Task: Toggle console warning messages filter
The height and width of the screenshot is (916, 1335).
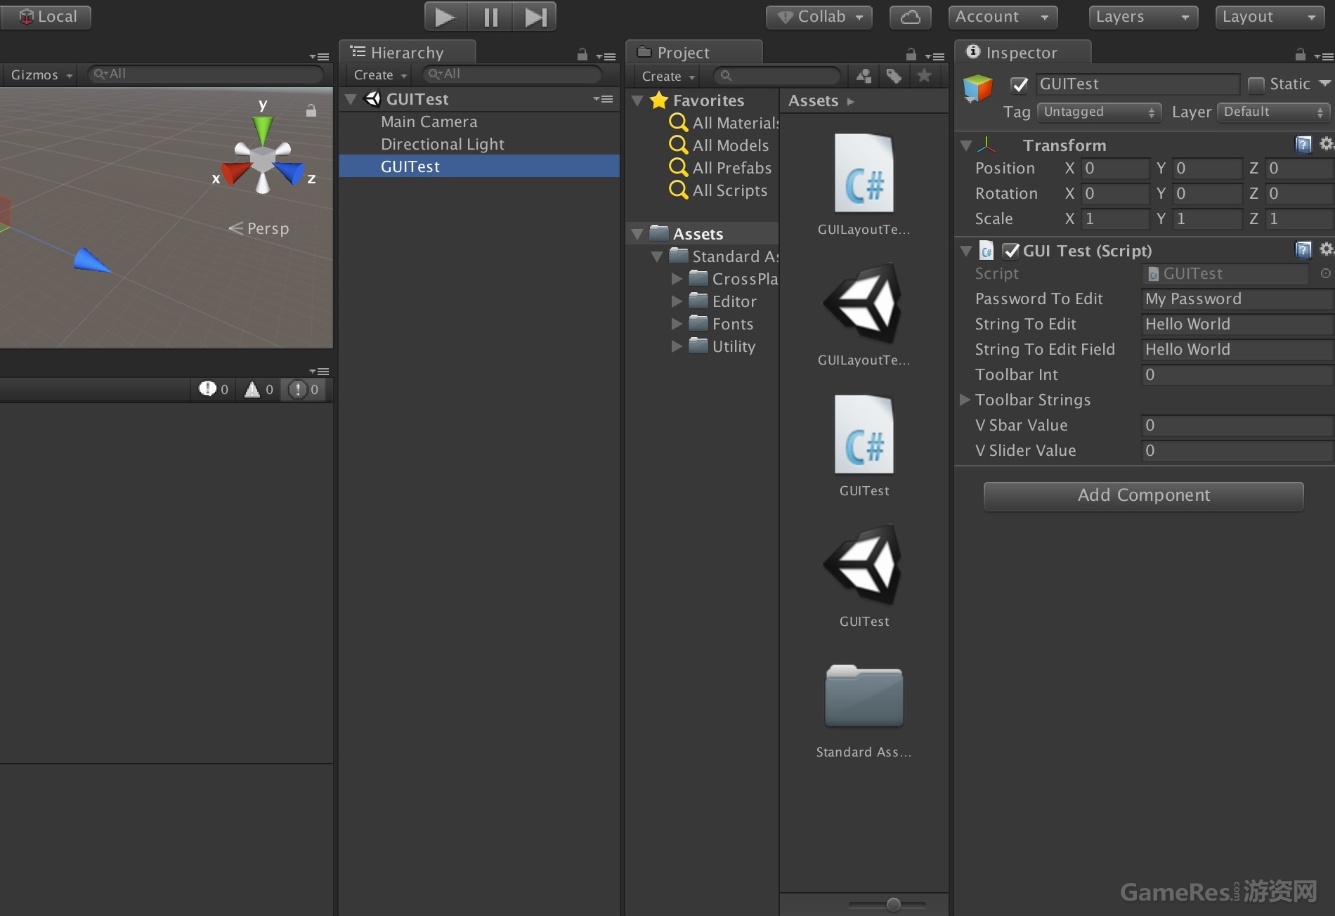Action: click(259, 389)
